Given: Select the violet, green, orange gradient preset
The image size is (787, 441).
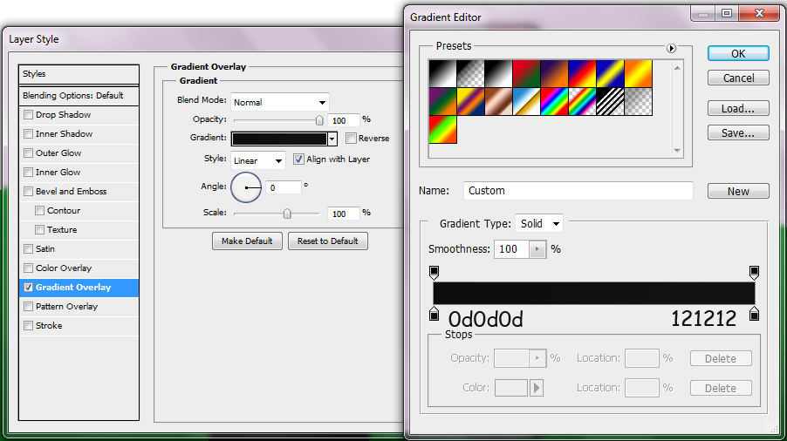Looking at the screenshot, I should (442, 102).
